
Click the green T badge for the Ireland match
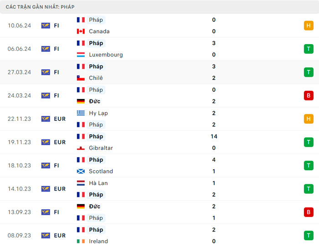pyautogui.click(x=309, y=235)
